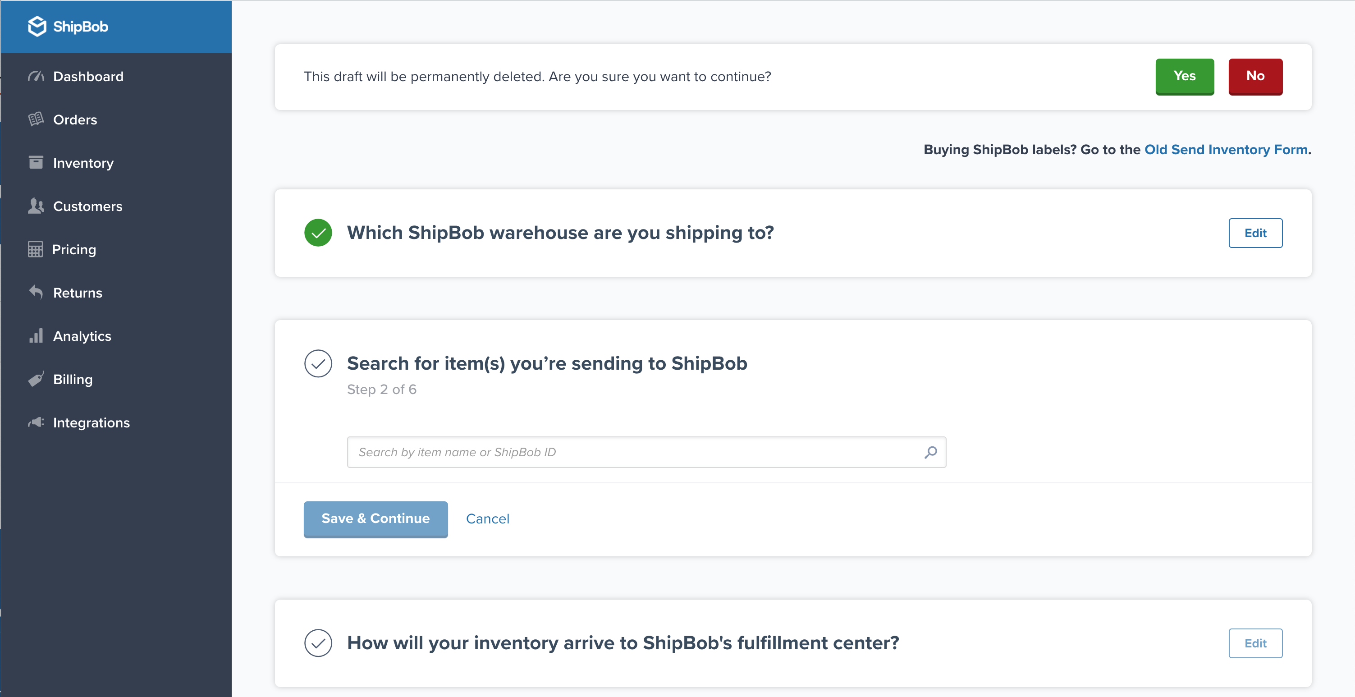Open the Dashboard from the sidebar
This screenshot has width=1355, height=697.
88,76
